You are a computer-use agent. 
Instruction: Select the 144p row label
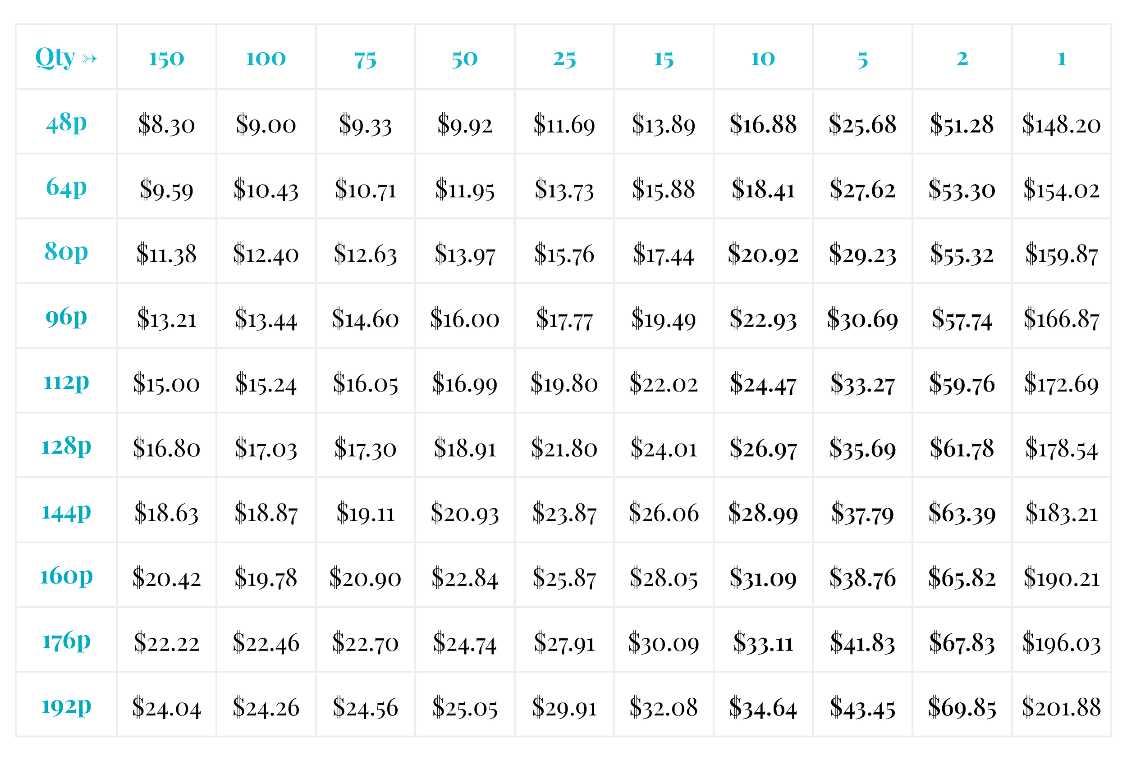point(66,511)
